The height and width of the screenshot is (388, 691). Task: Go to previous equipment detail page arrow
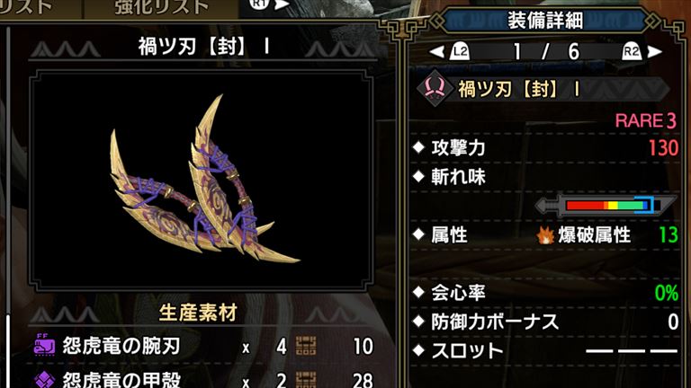coord(436,52)
